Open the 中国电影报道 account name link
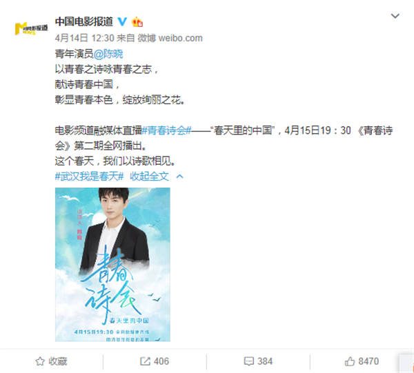 tap(84, 21)
